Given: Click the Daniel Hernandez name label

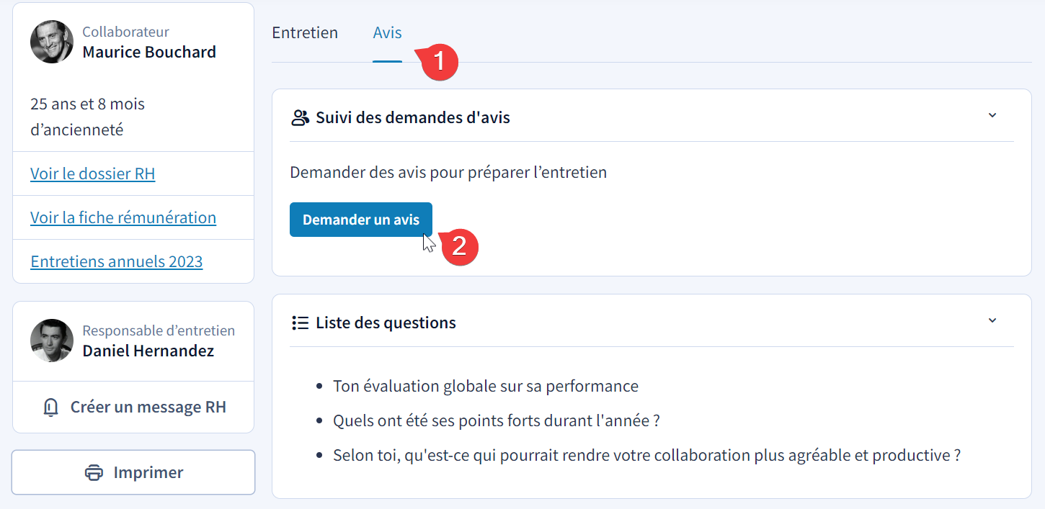Looking at the screenshot, I should point(148,351).
